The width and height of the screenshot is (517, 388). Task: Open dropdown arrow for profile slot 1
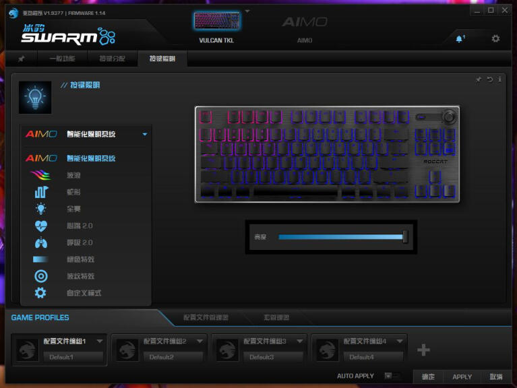click(x=100, y=342)
